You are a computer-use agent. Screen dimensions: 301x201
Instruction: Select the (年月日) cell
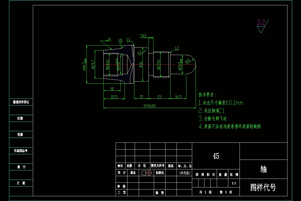[184, 173]
